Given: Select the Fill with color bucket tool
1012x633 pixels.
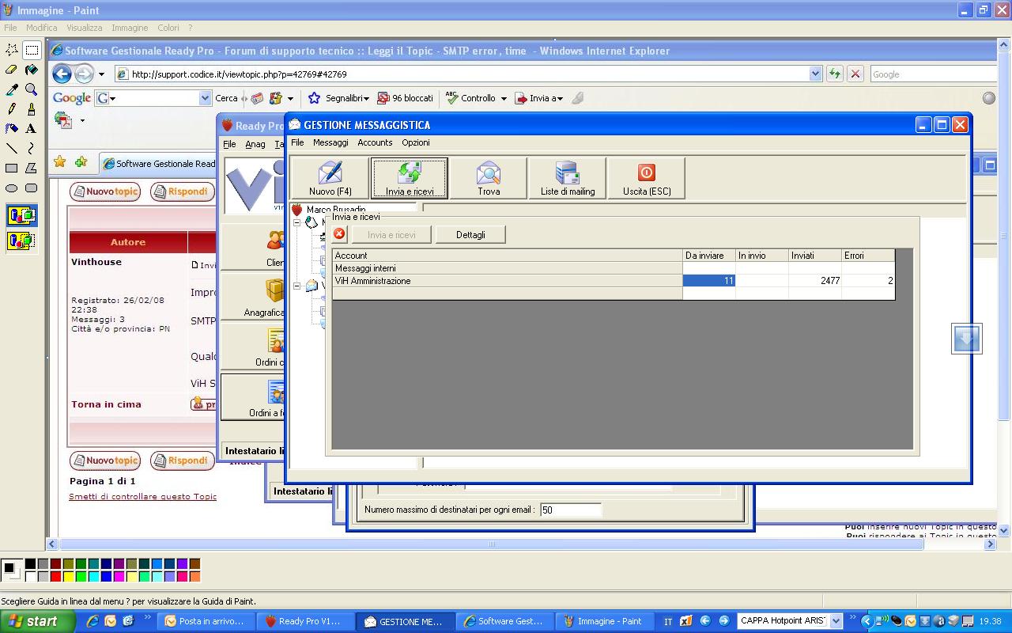Looking at the screenshot, I should click(32, 70).
